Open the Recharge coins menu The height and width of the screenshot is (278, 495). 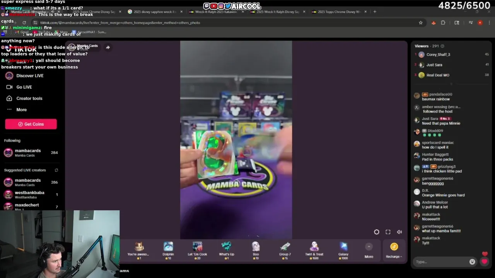(x=394, y=250)
